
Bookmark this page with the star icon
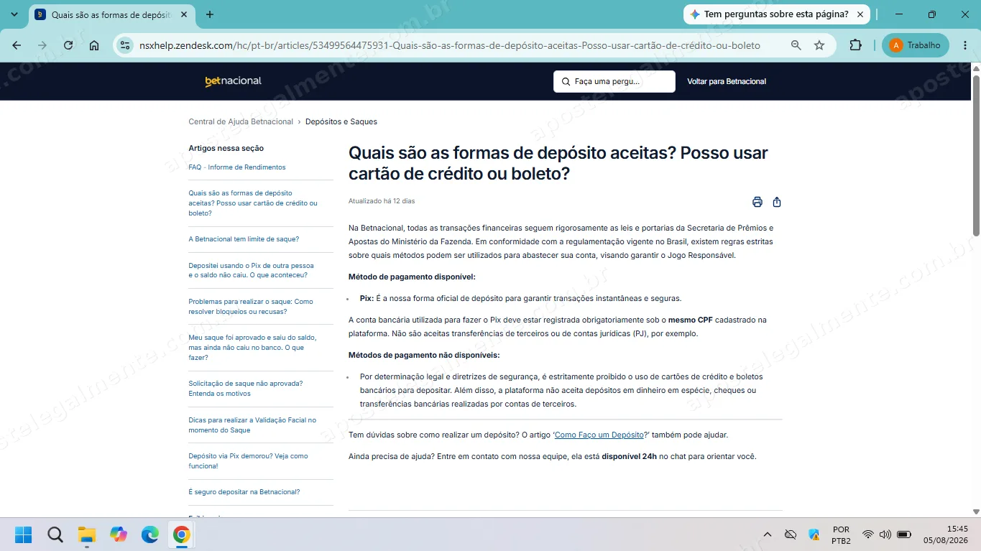tap(819, 45)
